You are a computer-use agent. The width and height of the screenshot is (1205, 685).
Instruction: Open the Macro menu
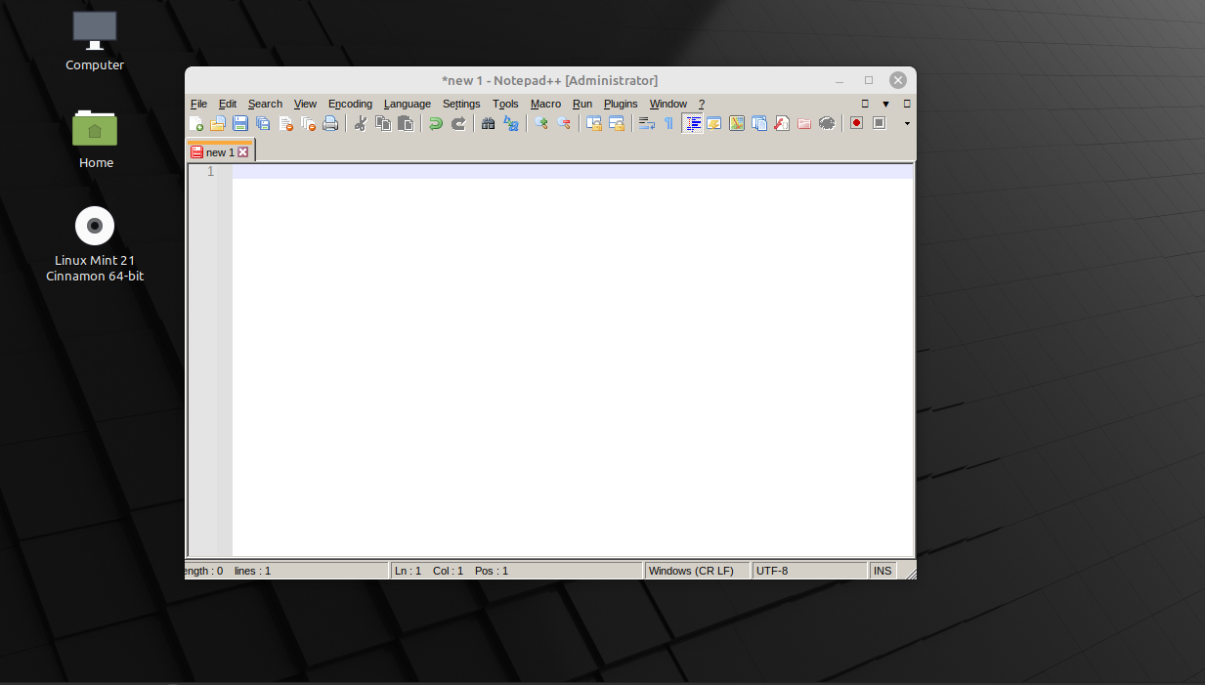click(545, 104)
